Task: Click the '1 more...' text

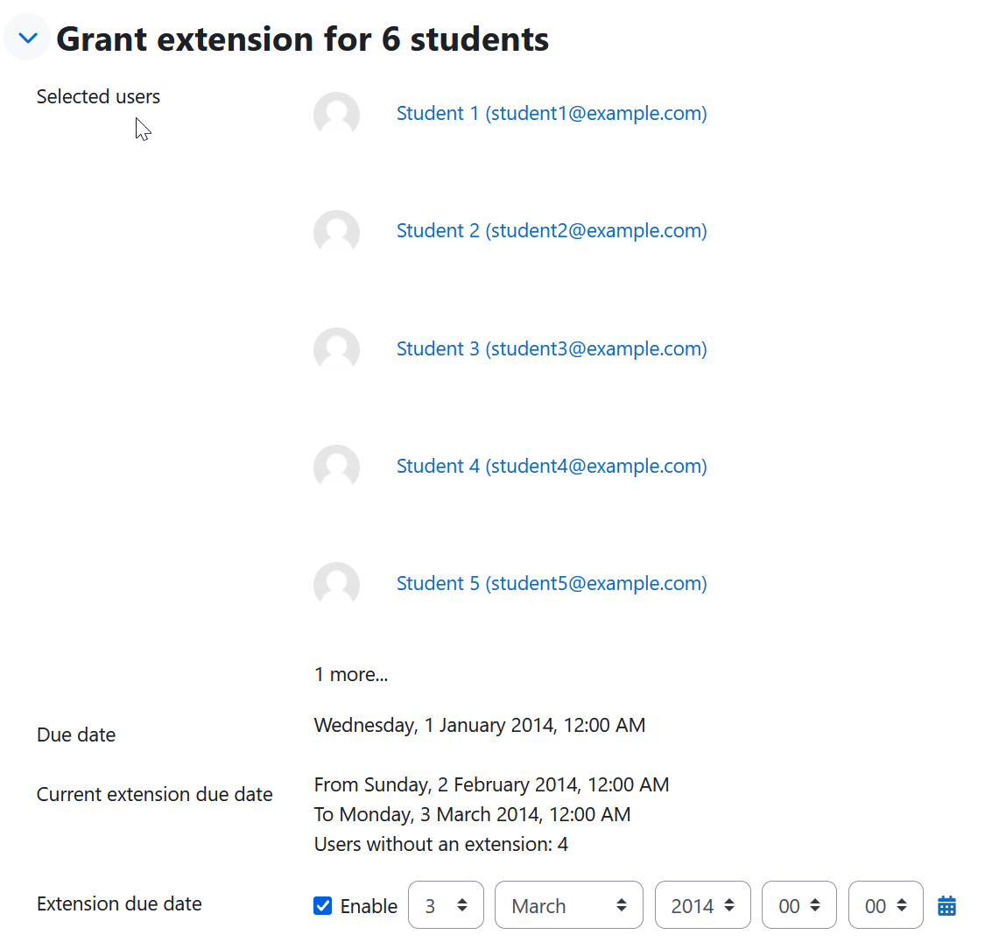Action: click(351, 674)
